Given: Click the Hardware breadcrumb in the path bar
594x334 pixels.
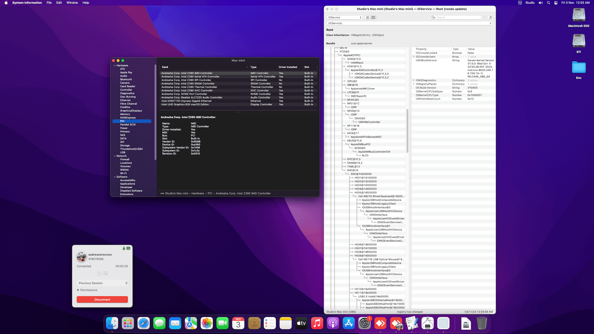Looking at the screenshot, I should click(x=198, y=194).
